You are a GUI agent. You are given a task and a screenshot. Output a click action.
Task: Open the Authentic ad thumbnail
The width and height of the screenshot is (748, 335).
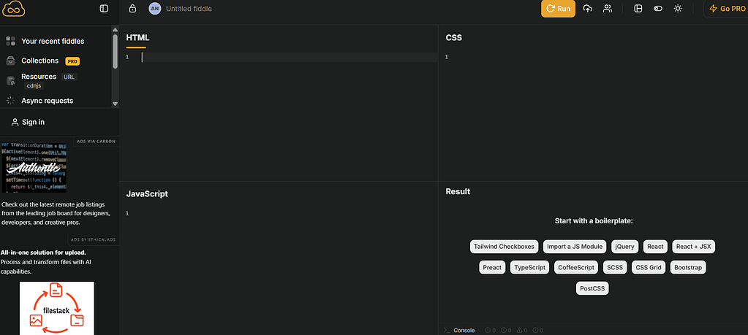34,167
